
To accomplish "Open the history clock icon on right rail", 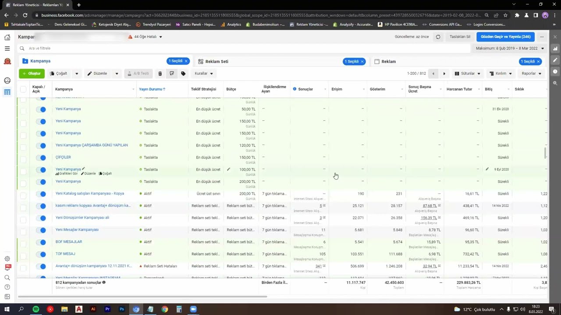I will tap(555, 71).
